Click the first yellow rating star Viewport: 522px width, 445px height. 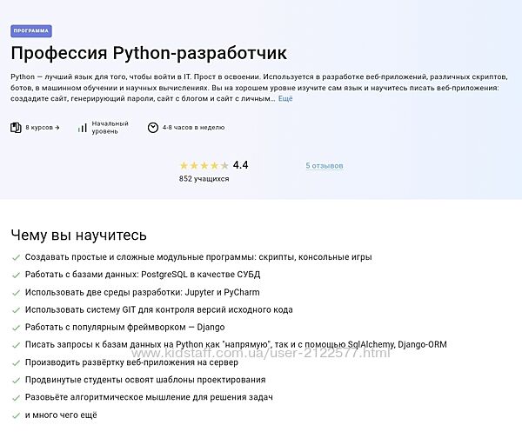pos(184,165)
